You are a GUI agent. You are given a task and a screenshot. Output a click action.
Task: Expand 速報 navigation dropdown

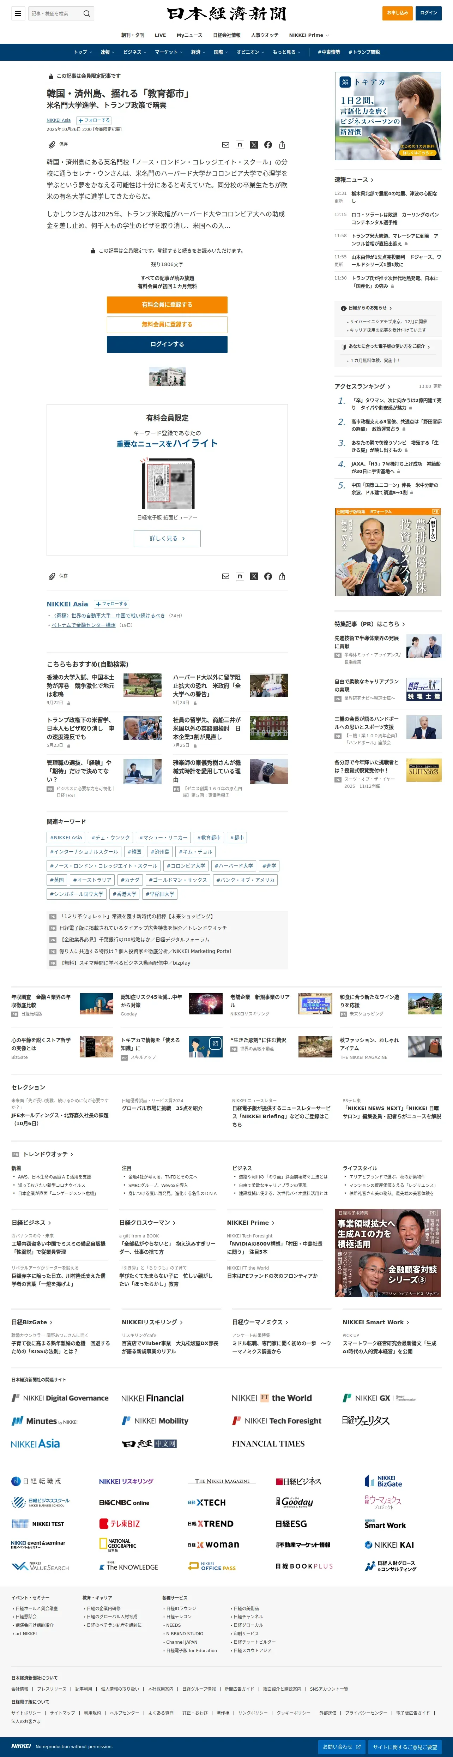108,52
